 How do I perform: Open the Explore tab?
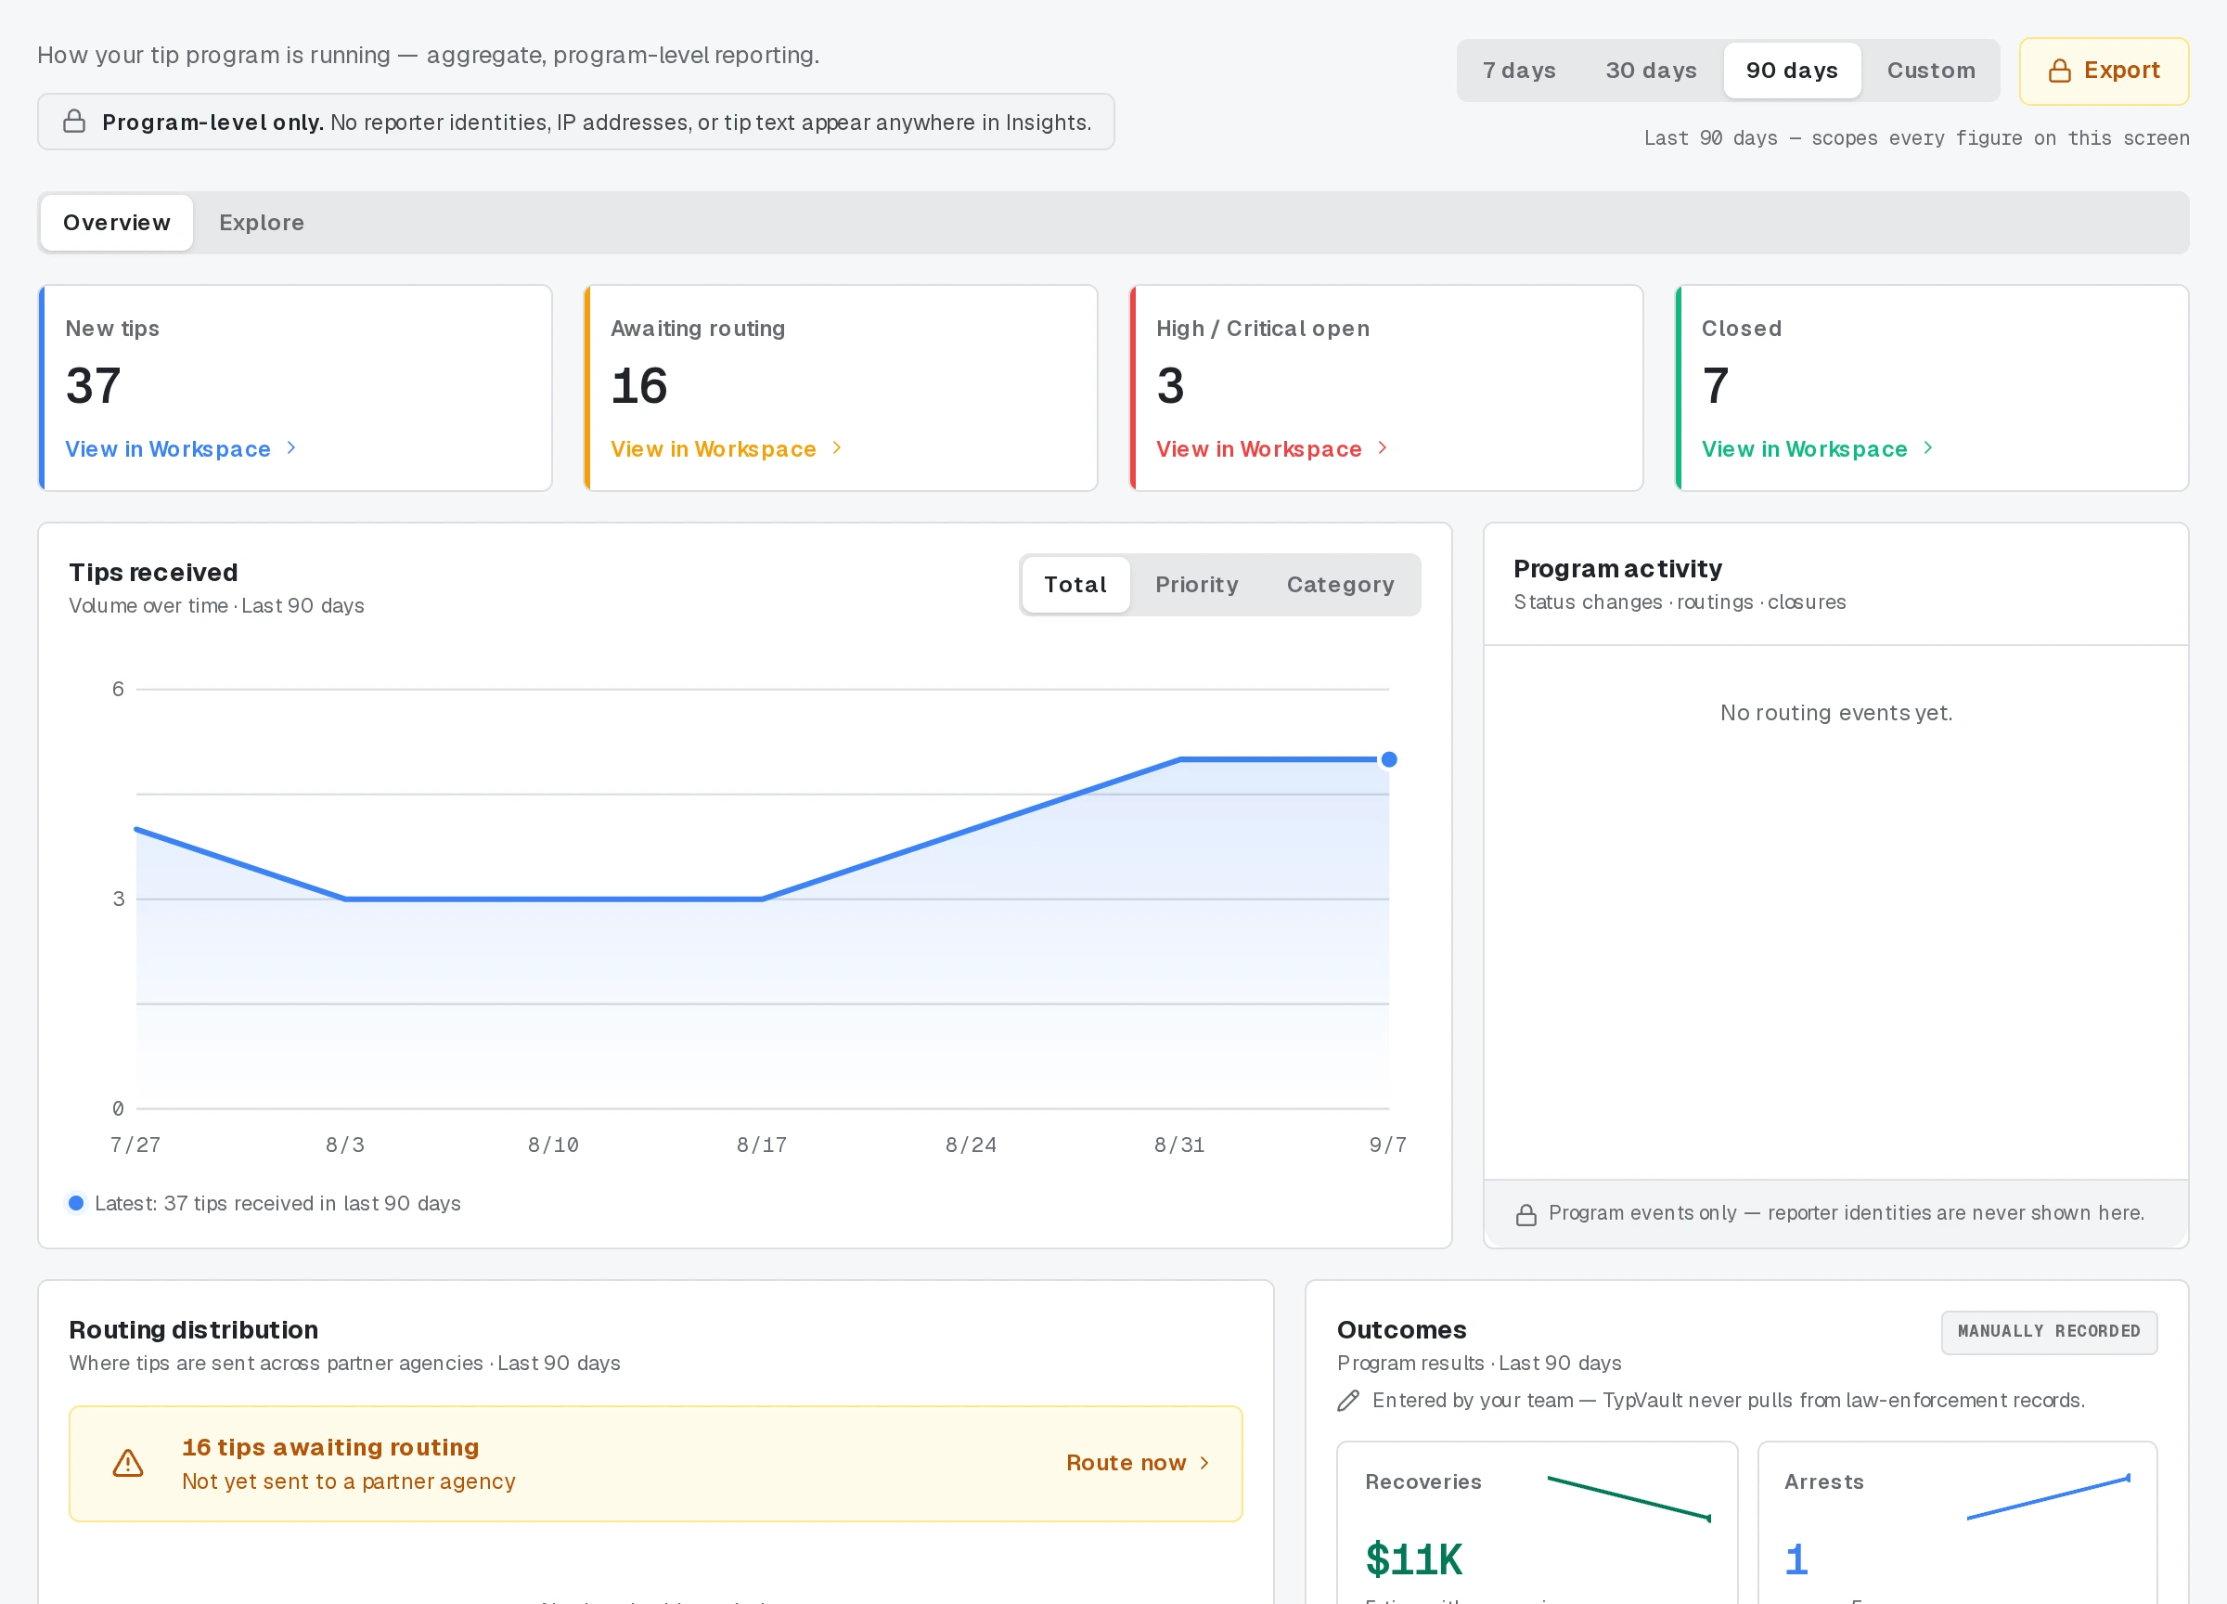click(261, 223)
